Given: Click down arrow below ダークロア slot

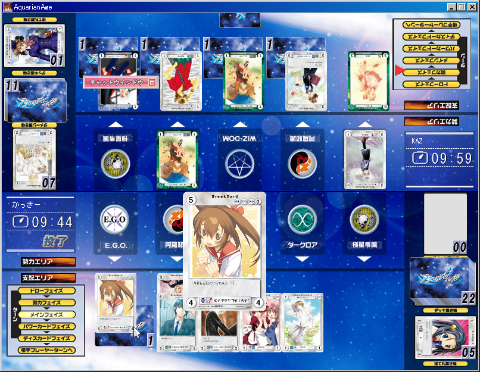Looking at the screenshot, I should (x=302, y=259).
